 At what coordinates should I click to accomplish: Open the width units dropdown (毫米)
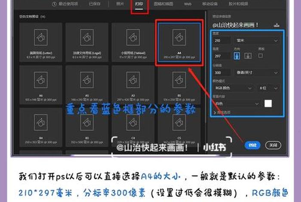(257, 40)
